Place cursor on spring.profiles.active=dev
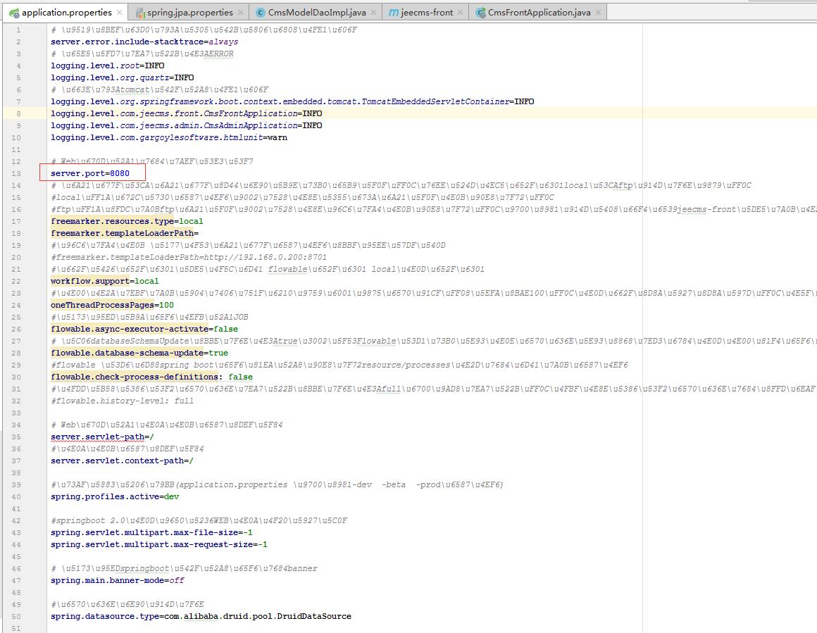This screenshot has width=817, height=633. coord(115,496)
